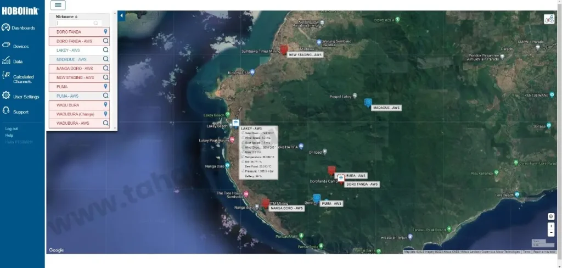
Task: Click the Help link
Action: pyautogui.click(x=9, y=135)
